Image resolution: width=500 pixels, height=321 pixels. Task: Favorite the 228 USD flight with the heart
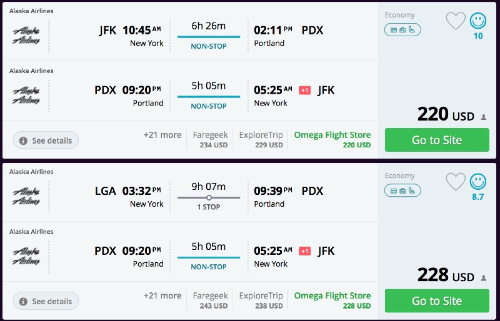[x=456, y=182]
